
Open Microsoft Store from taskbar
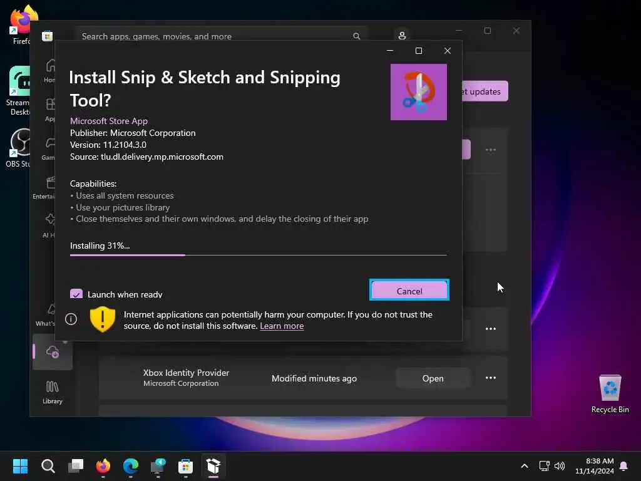pos(185,466)
